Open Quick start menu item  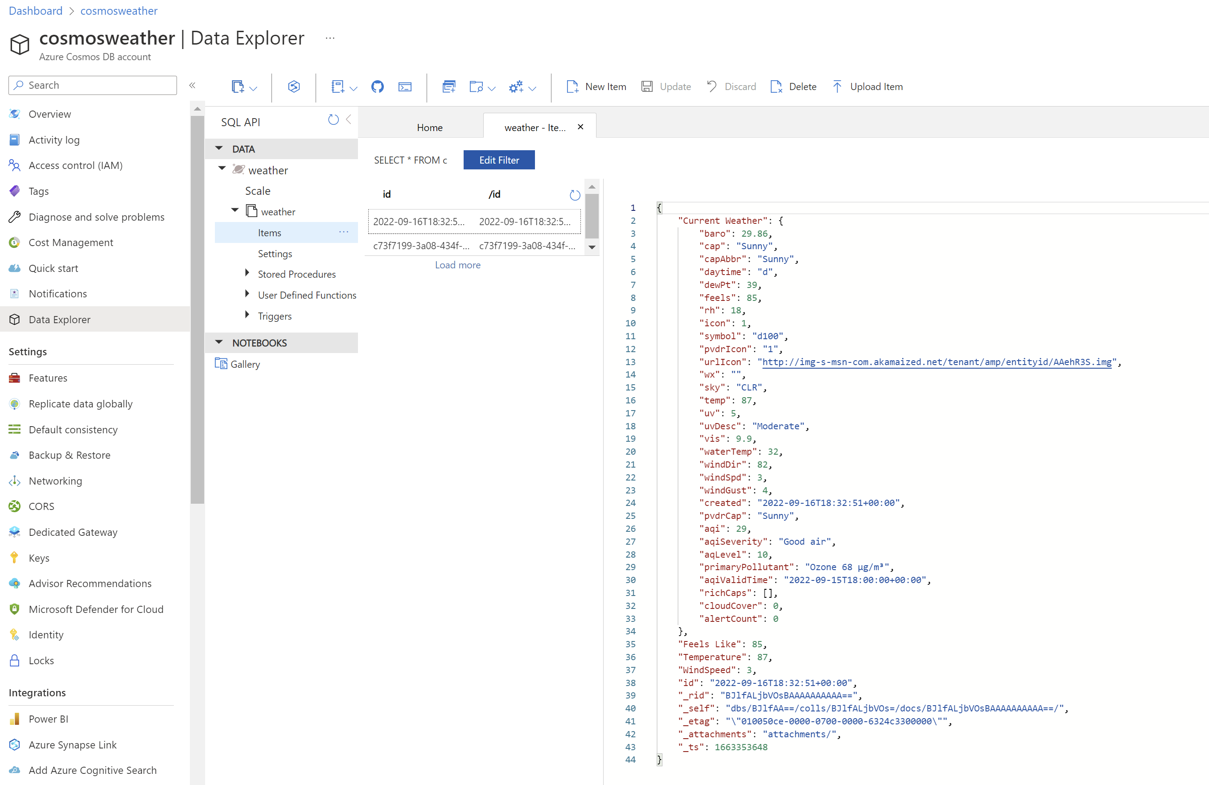pos(53,268)
